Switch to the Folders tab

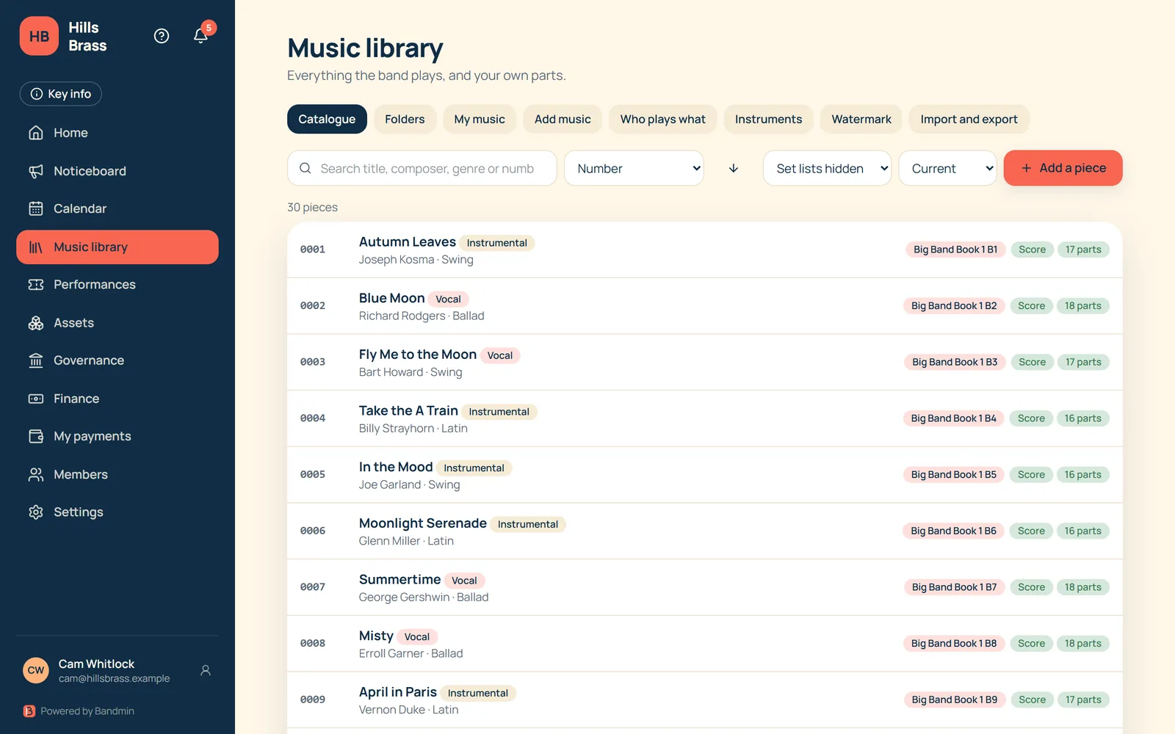[405, 119]
